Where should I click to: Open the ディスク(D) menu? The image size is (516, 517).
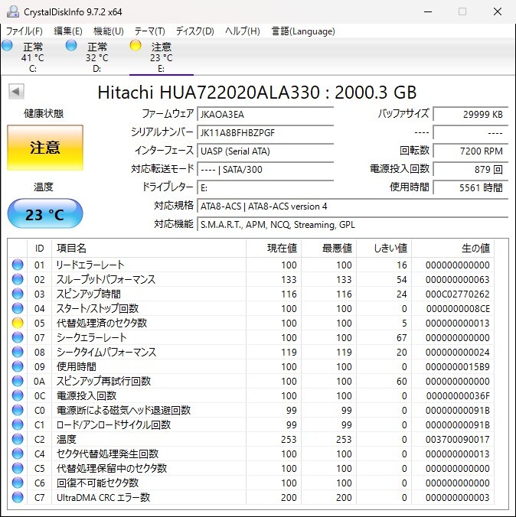pyautogui.click(x=194, y=31)
